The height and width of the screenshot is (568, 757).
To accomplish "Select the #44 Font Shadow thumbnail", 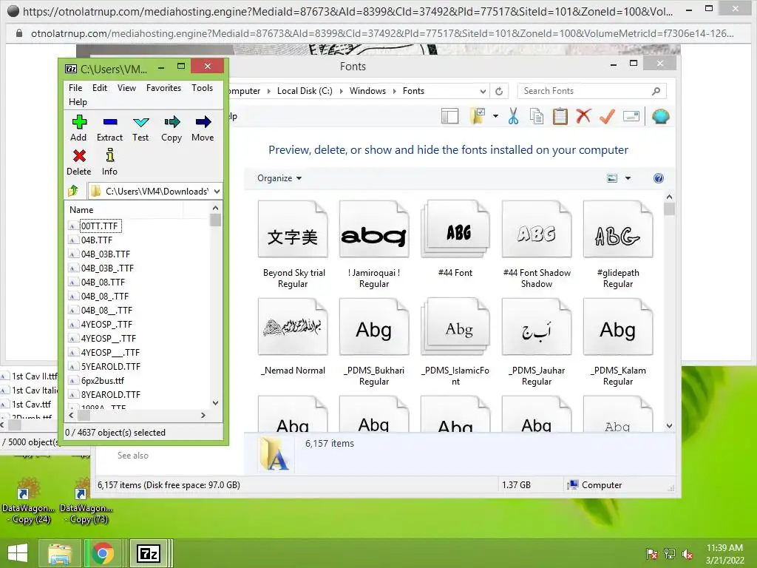I will 537,245.
